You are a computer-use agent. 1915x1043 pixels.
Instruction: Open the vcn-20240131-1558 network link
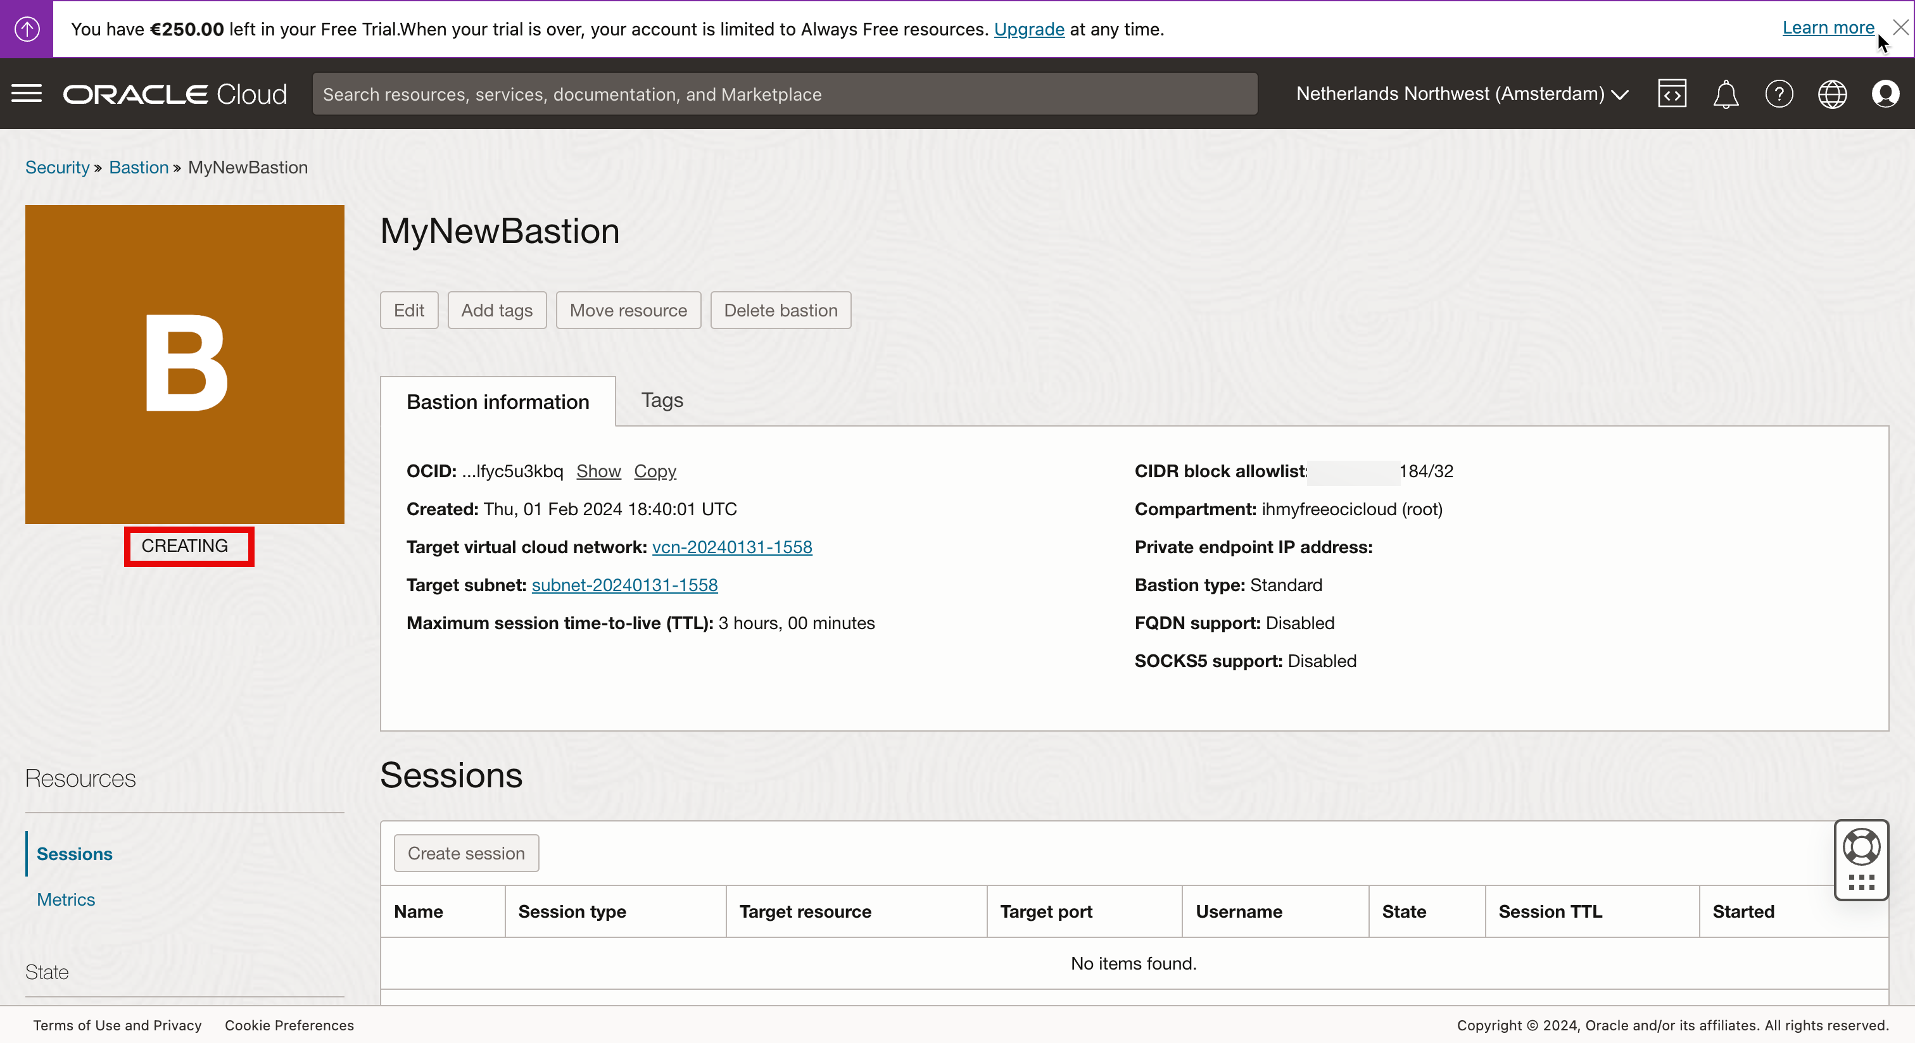(x=731, y=547)
